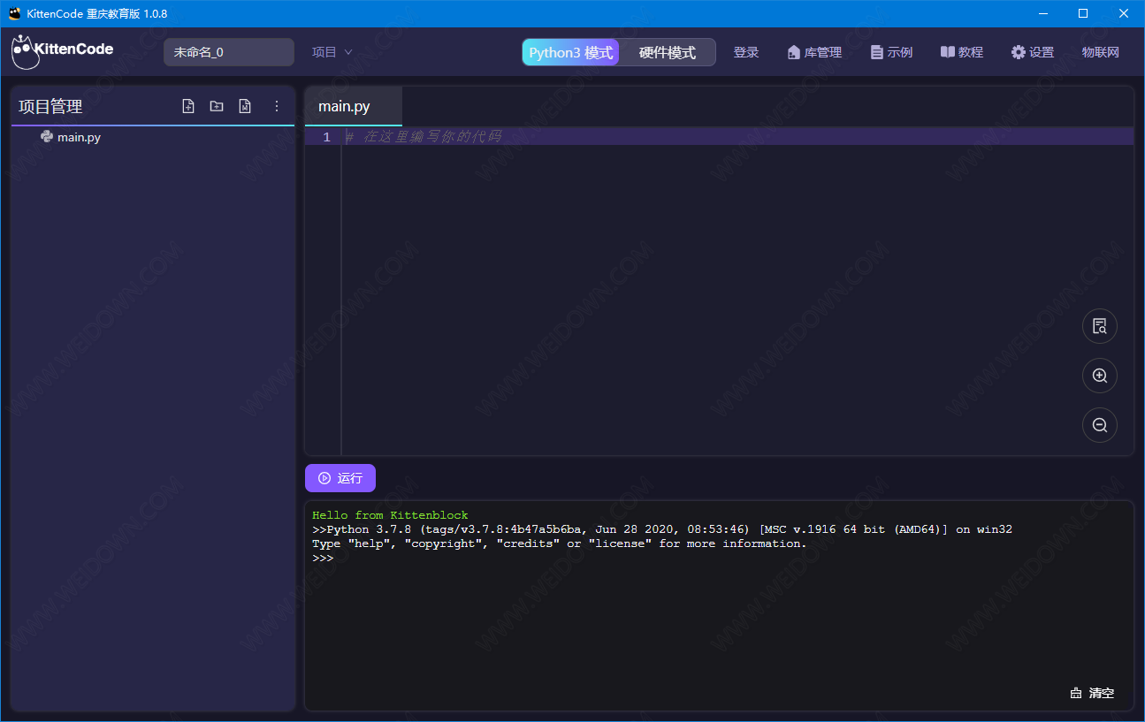Viewport: 1145px width, 722px height.
Task: Click the Python 3.7.8 version line
Action: point(662,529)
